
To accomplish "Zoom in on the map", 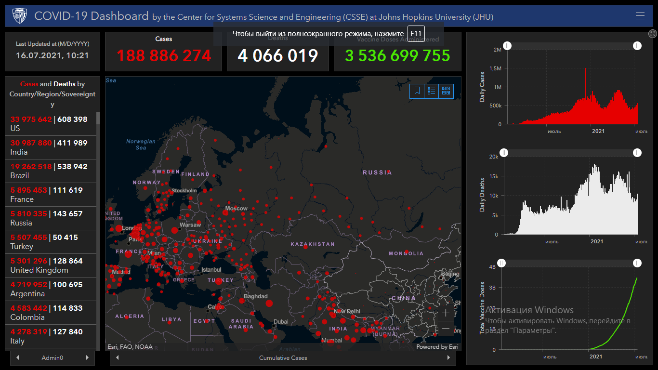I will [446, 313].
